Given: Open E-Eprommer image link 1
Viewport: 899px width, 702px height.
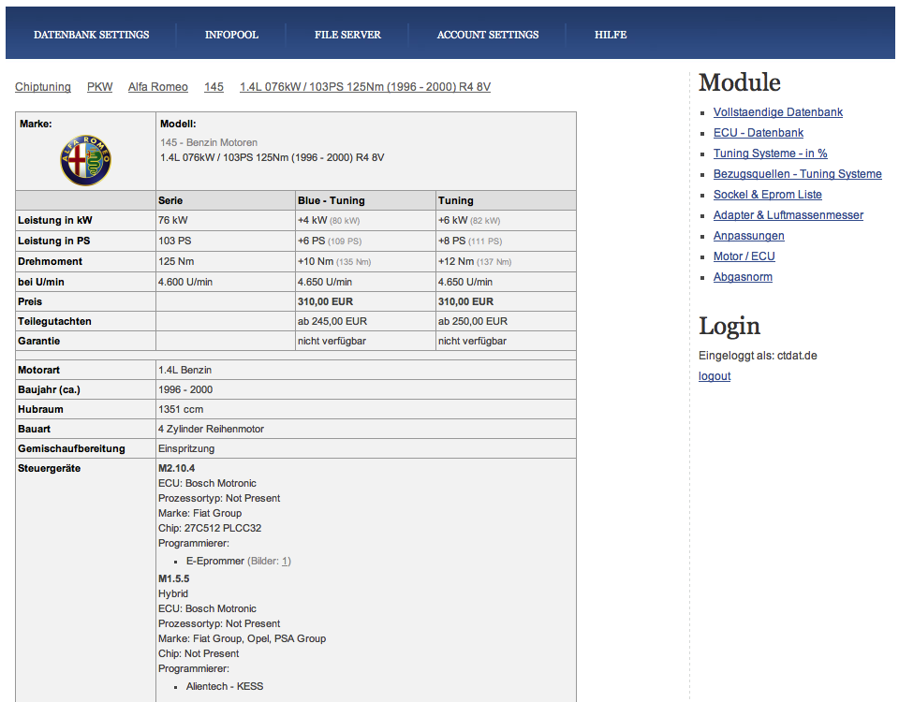Looking at the screenshot, I should [x=286, y=562].
